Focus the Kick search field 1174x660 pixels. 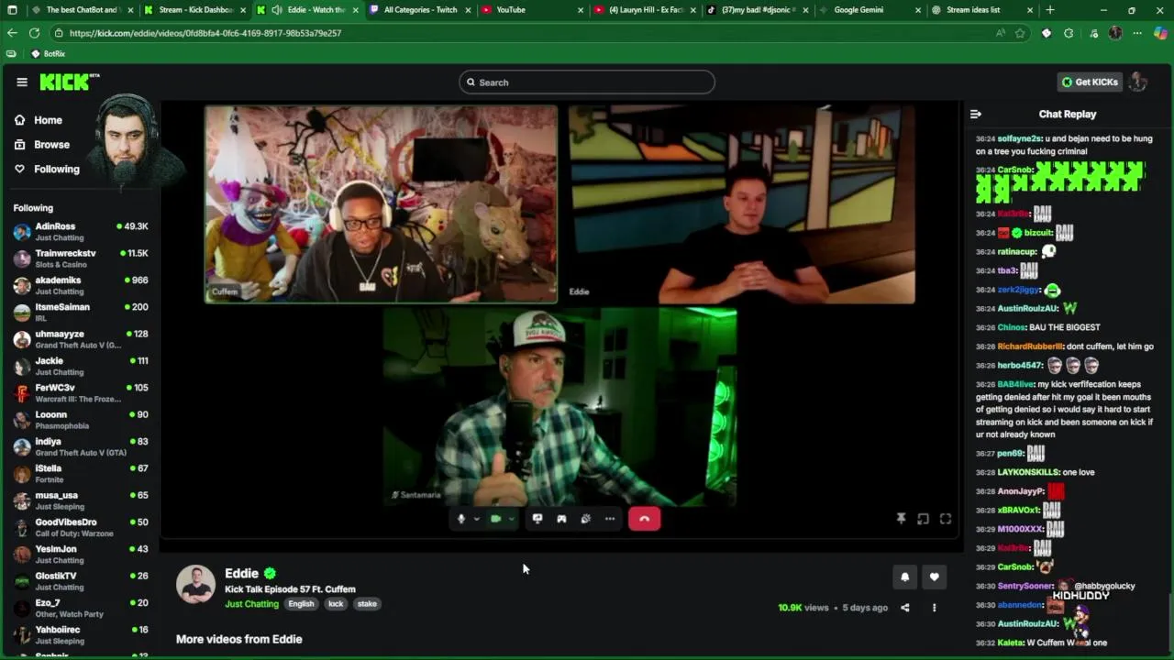(587, 82)
